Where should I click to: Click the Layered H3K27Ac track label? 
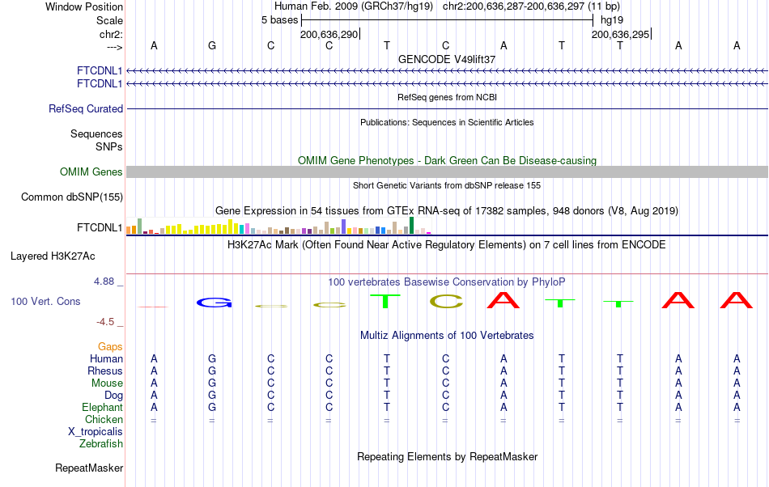pyautogui.click(x=53, y=256)
